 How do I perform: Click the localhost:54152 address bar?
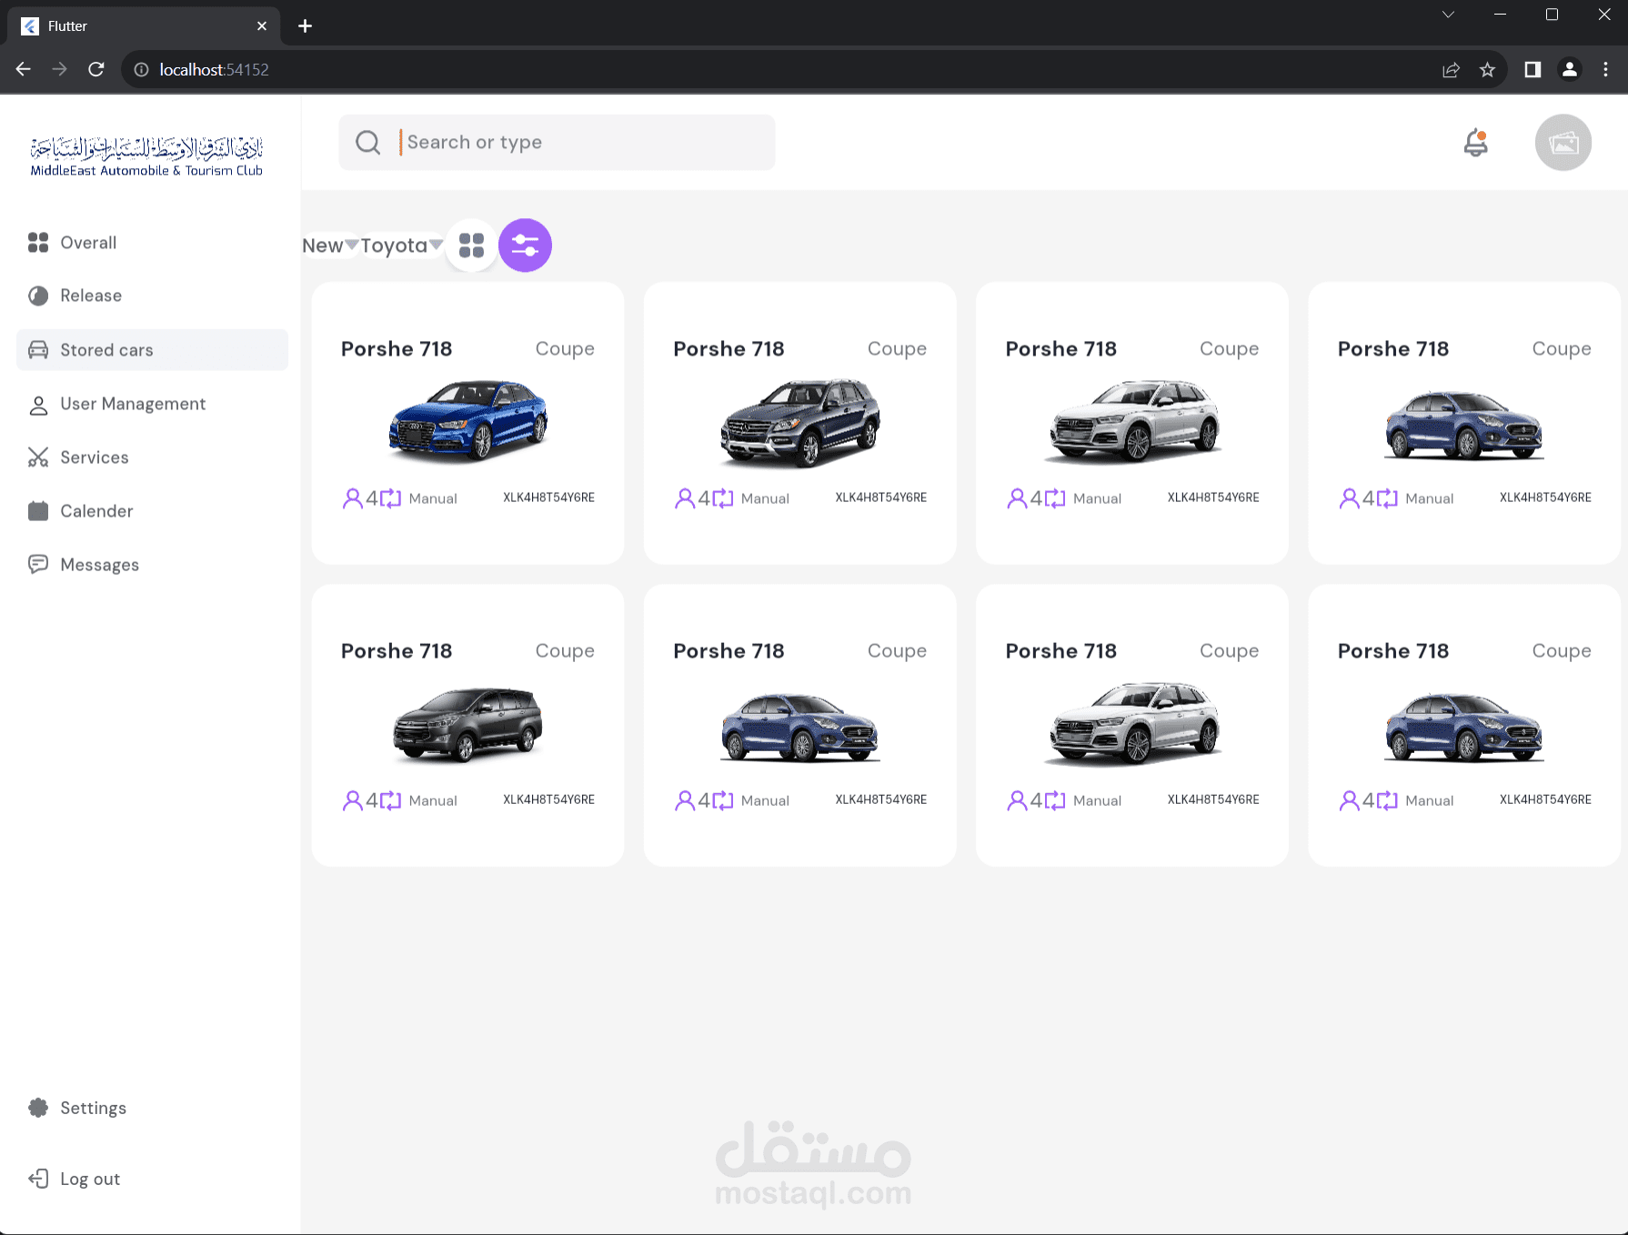coord(782,70)
